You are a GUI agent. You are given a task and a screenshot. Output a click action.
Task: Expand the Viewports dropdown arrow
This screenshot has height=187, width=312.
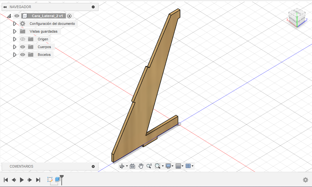point(192,166)
